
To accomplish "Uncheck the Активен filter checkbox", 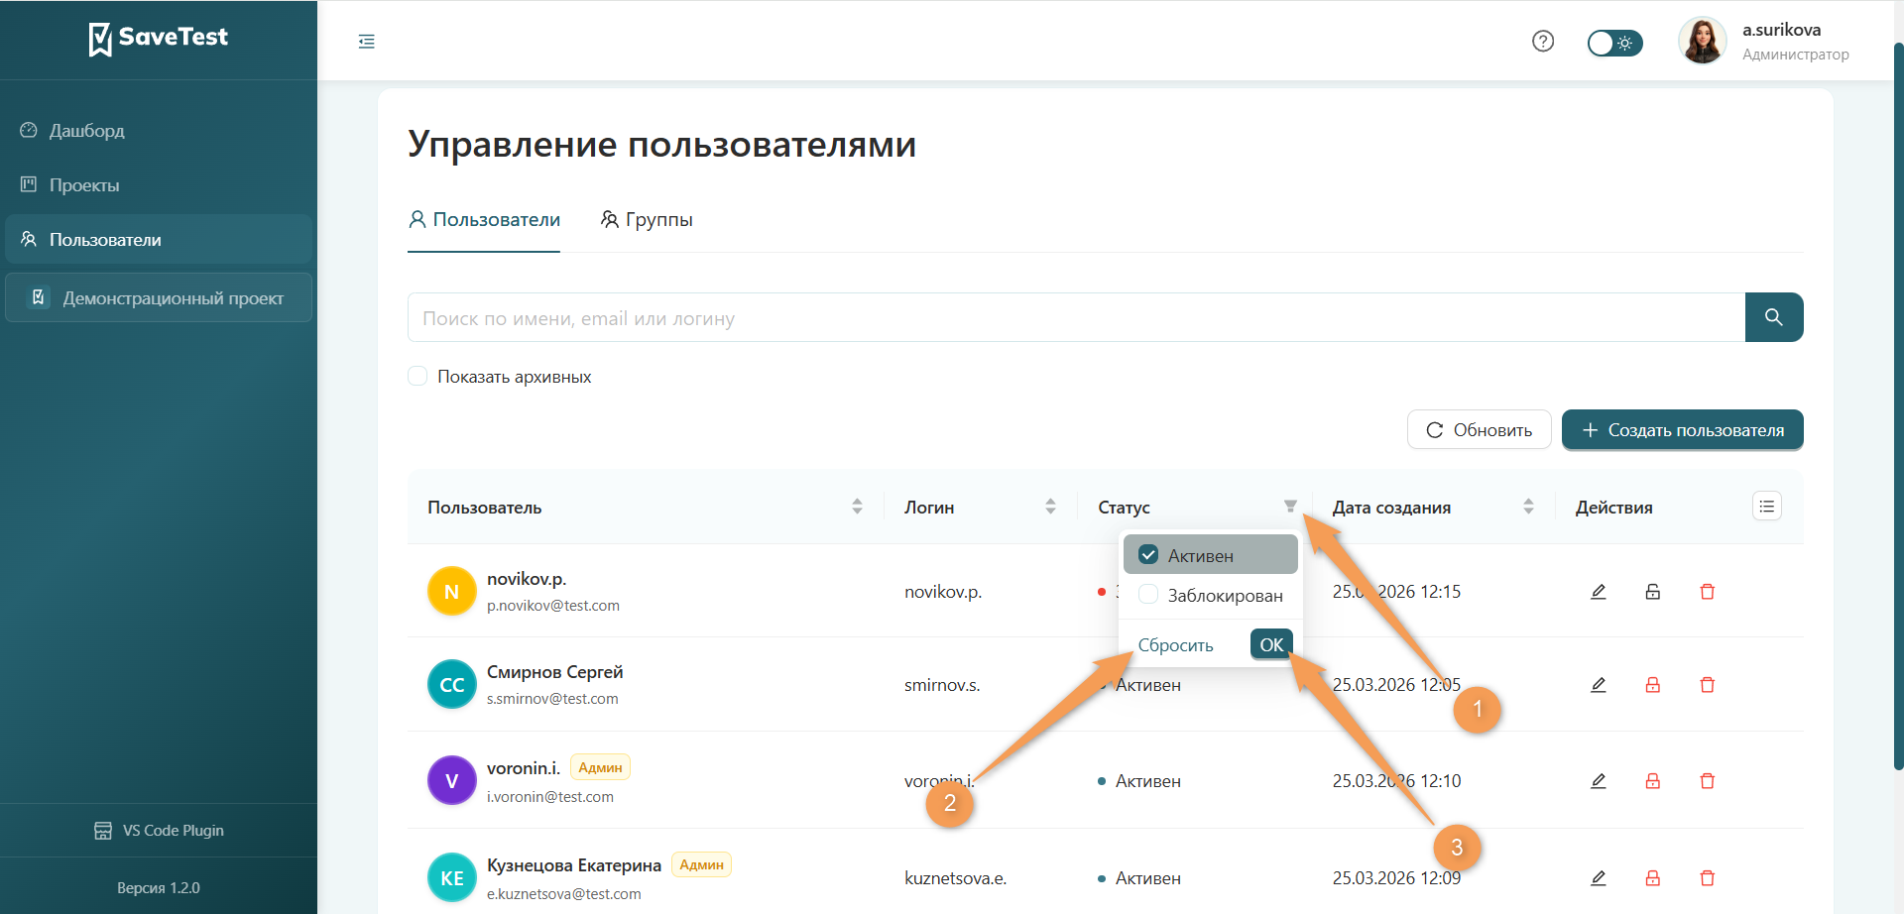I will coord(1148,554).
